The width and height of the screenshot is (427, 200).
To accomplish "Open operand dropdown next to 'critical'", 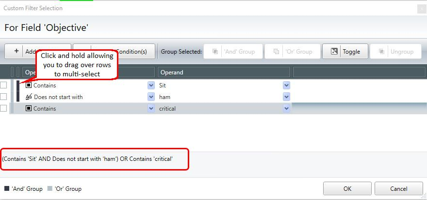I will [x=286, y=108].
